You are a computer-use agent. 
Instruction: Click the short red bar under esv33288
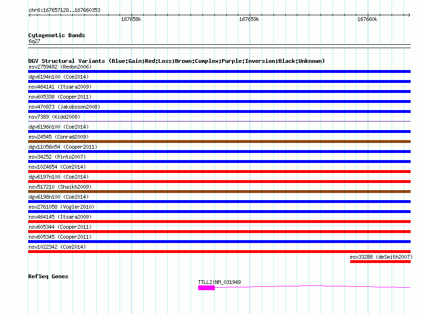[380, 262]
